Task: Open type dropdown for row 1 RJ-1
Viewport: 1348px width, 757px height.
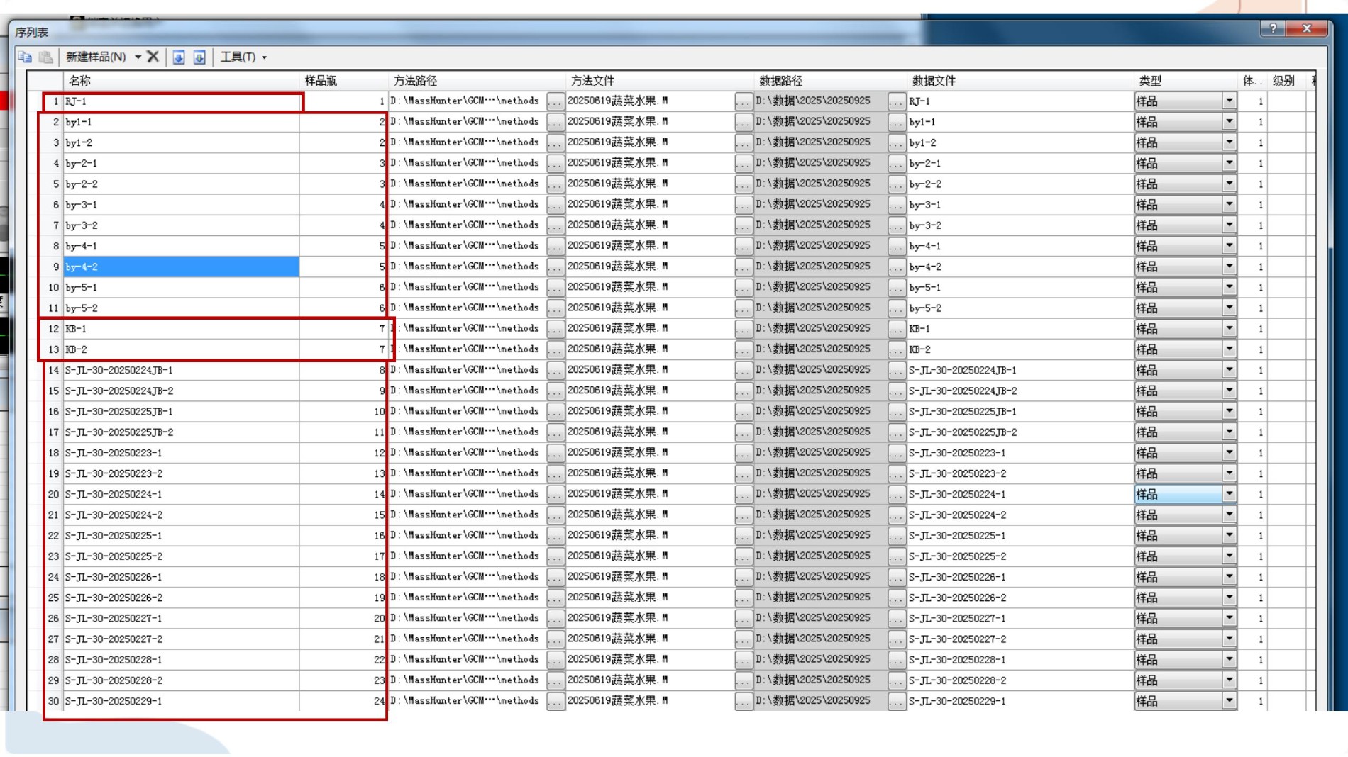Action: (x=1229, y=101)
